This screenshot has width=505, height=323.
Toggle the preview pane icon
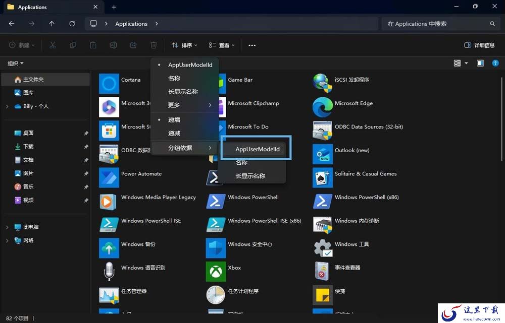point(480,63)
